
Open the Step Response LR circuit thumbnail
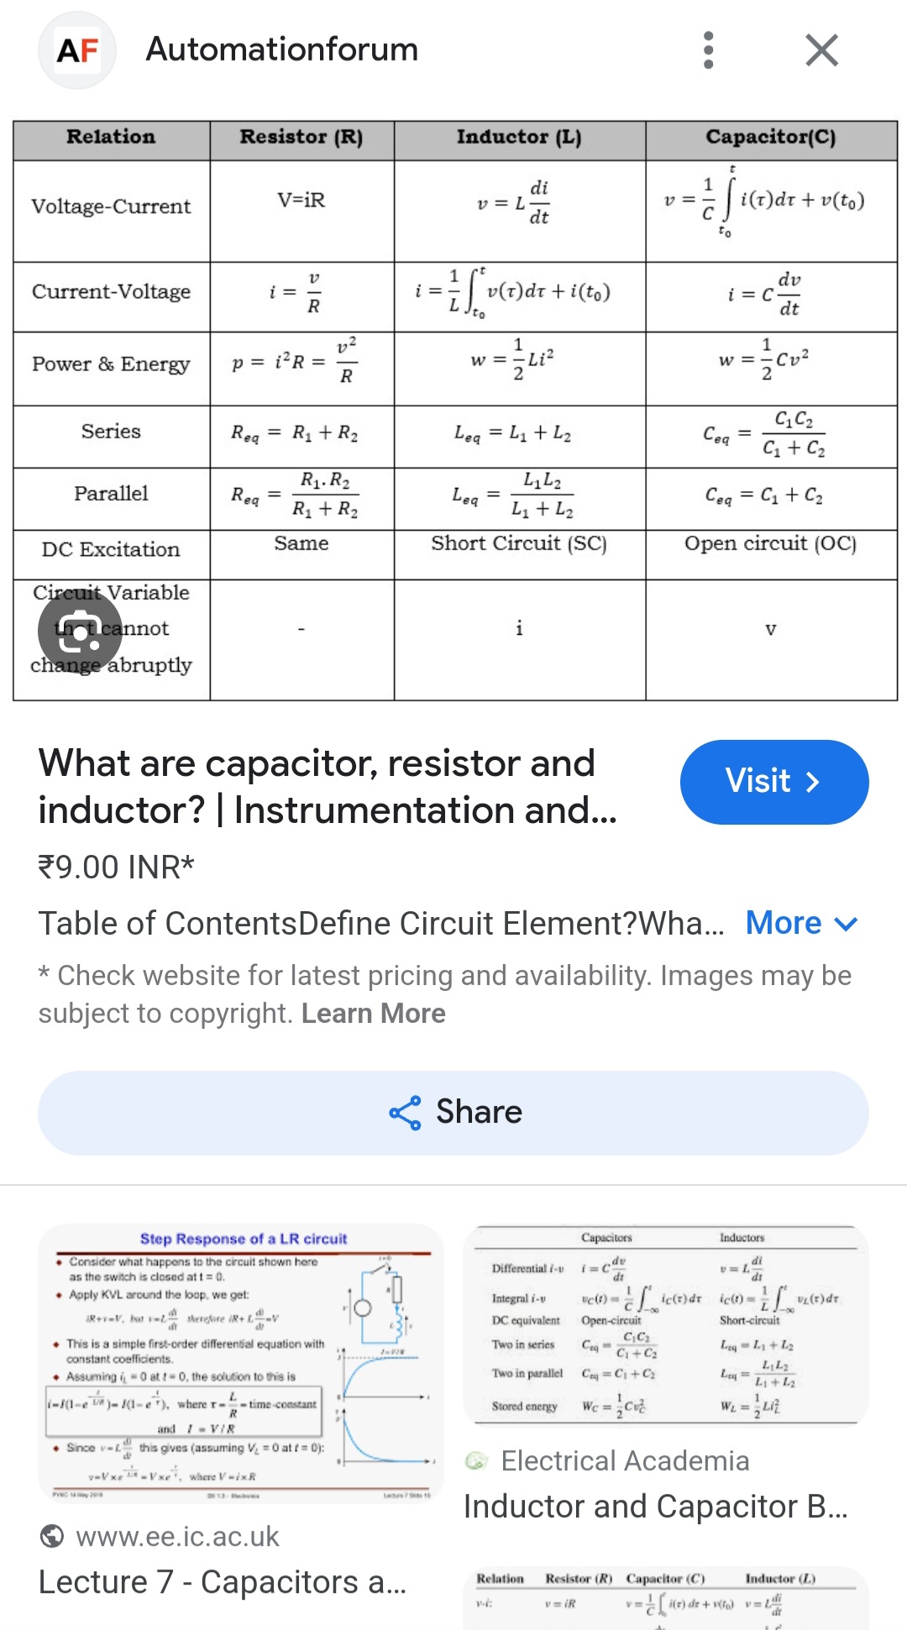[241, 1362]
